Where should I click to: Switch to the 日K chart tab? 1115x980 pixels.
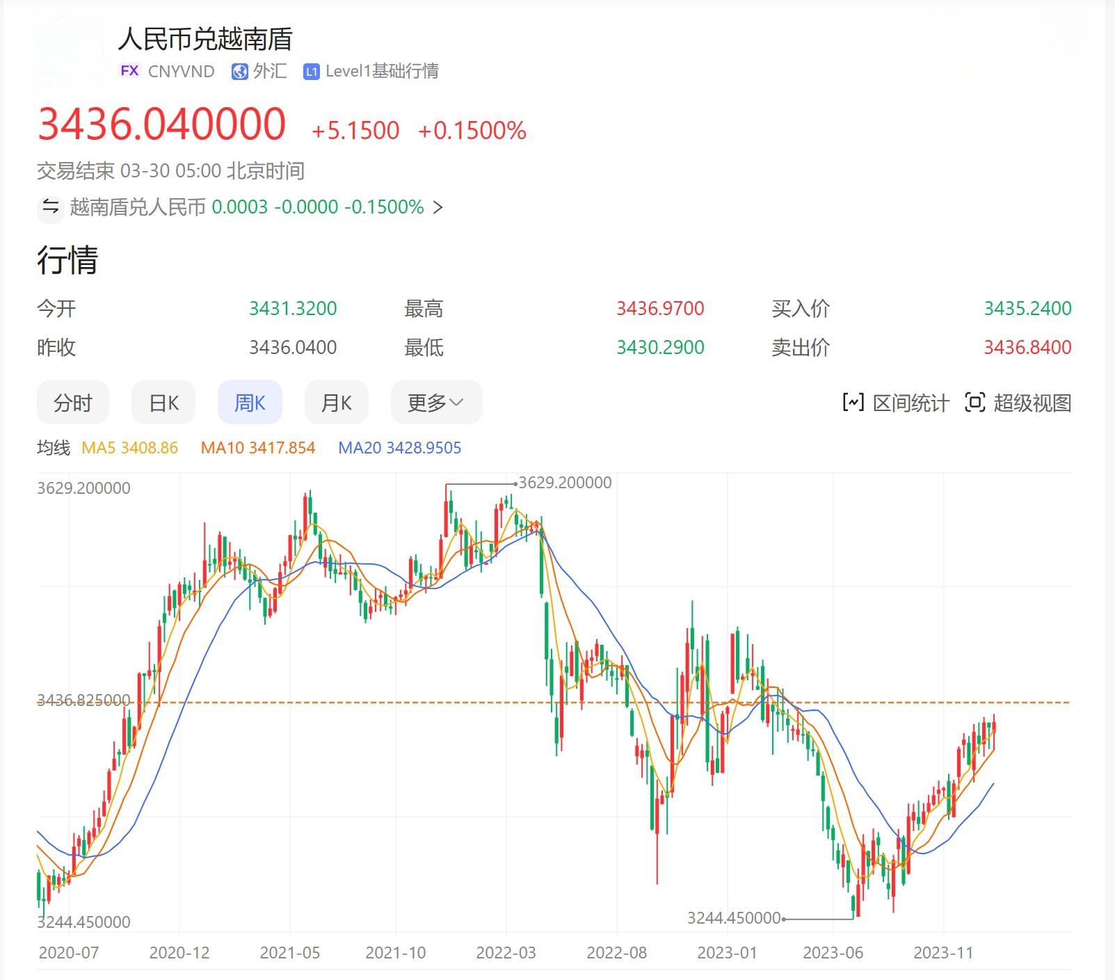(x=163, y=402)
